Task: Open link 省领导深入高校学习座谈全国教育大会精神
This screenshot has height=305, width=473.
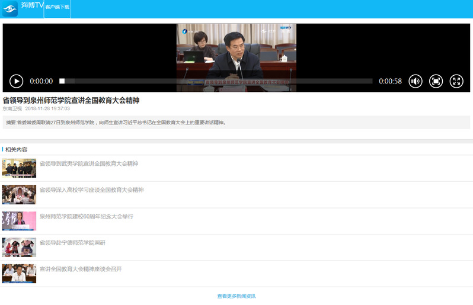Action: tap(92, 190)
